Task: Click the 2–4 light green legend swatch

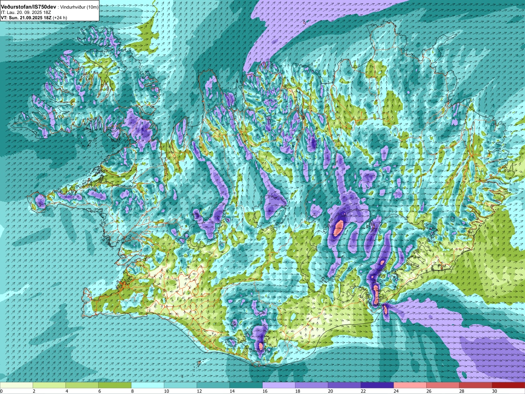Action: [49, 385]
